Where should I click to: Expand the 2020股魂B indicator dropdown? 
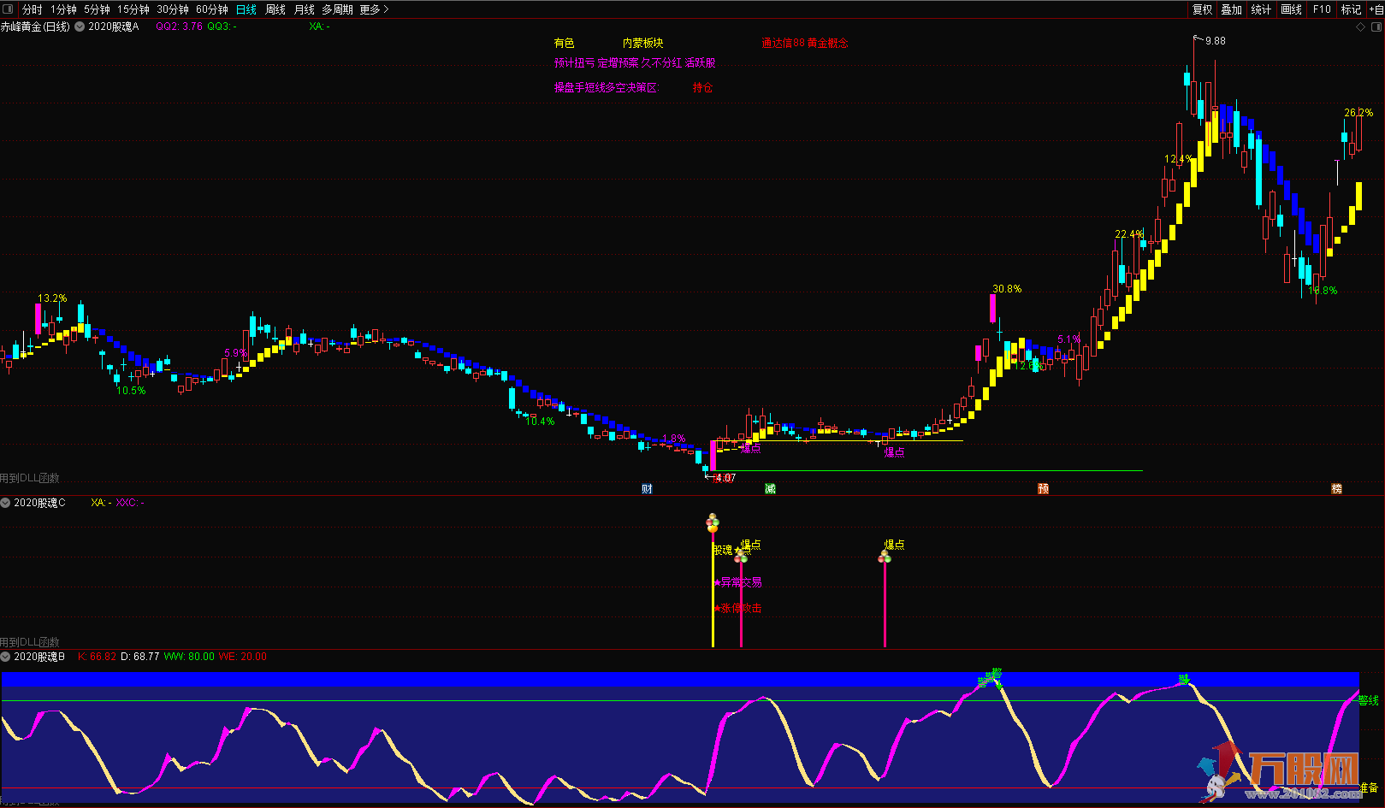[x=6, y=657]
